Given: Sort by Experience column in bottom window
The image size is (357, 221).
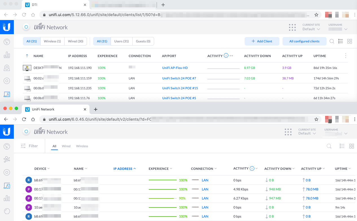Looking at the screenshot, I should point(160,169).
